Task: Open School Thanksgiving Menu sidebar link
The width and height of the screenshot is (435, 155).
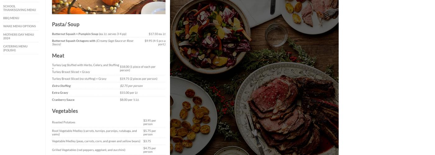Action: pyautogui.click(x=20, y=8)
